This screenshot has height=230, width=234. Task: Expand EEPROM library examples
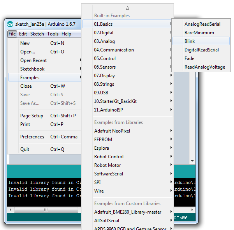point(127,139)
